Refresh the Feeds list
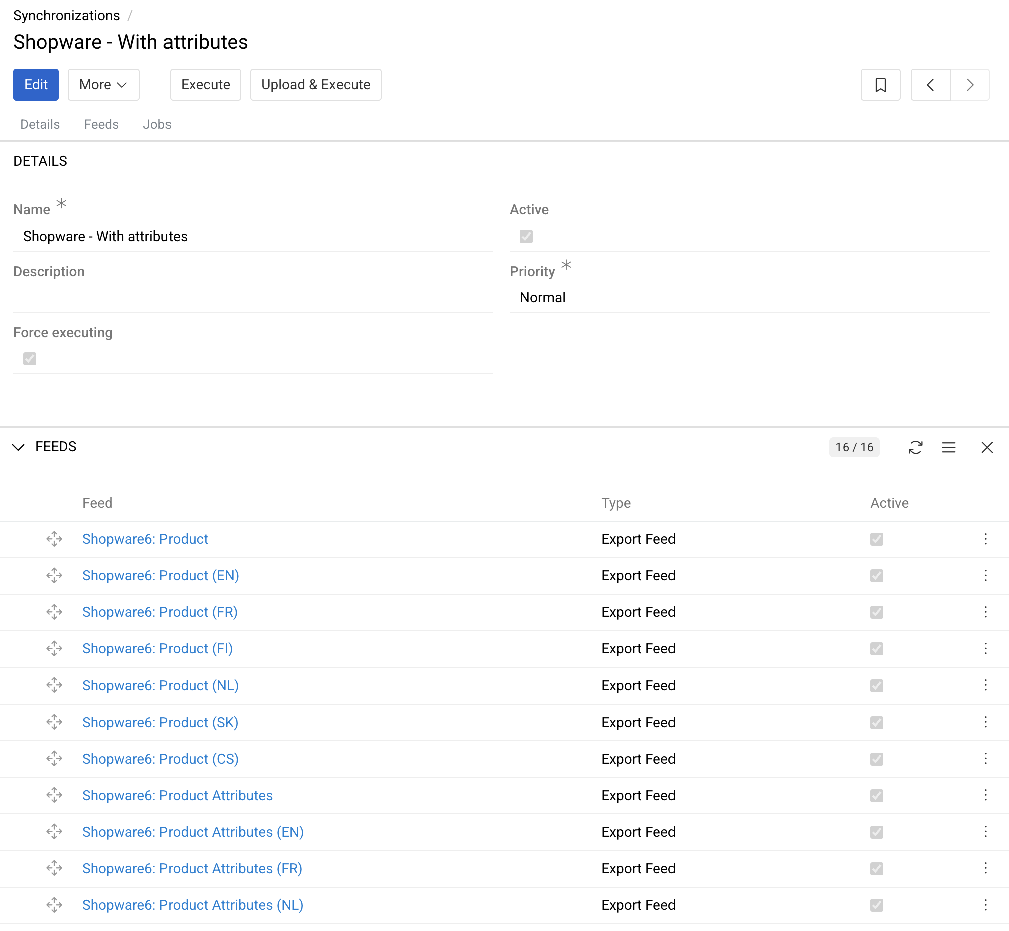 click(915, 447)
